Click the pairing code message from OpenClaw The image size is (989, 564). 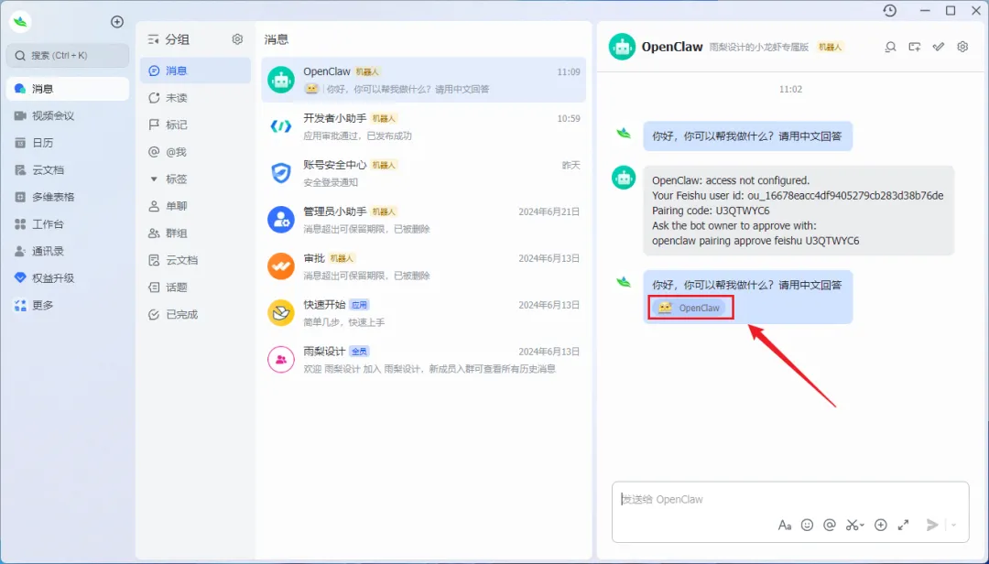(799, 211)
